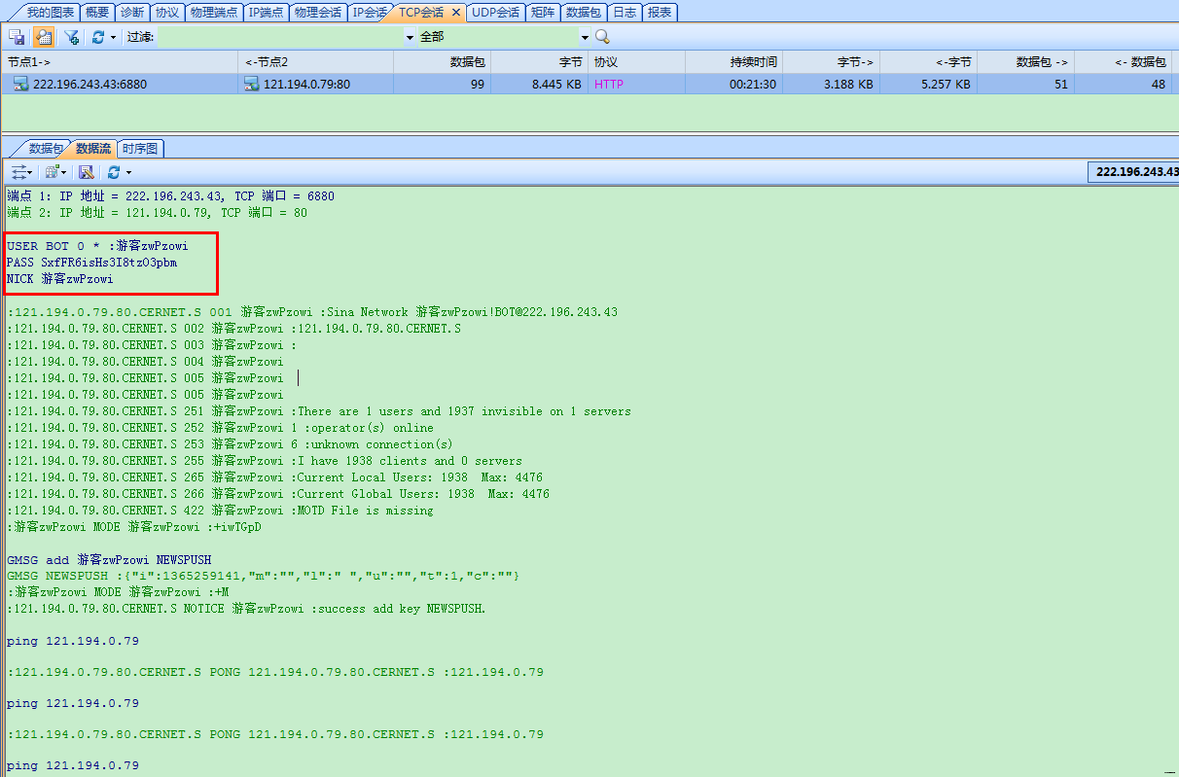
Task: Expand the filter text dropdown arrow
Action: point(410,37)
